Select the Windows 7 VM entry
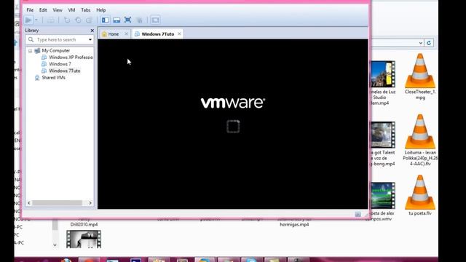The width and height of the screenshot is (466, 262). pos(60,64)
